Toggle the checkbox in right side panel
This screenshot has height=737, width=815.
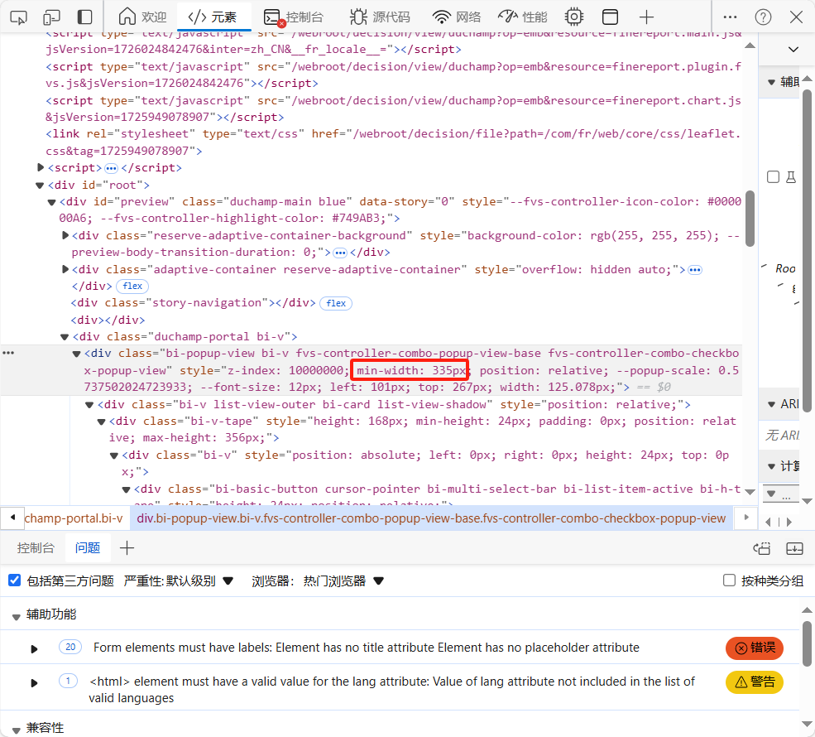774,177
